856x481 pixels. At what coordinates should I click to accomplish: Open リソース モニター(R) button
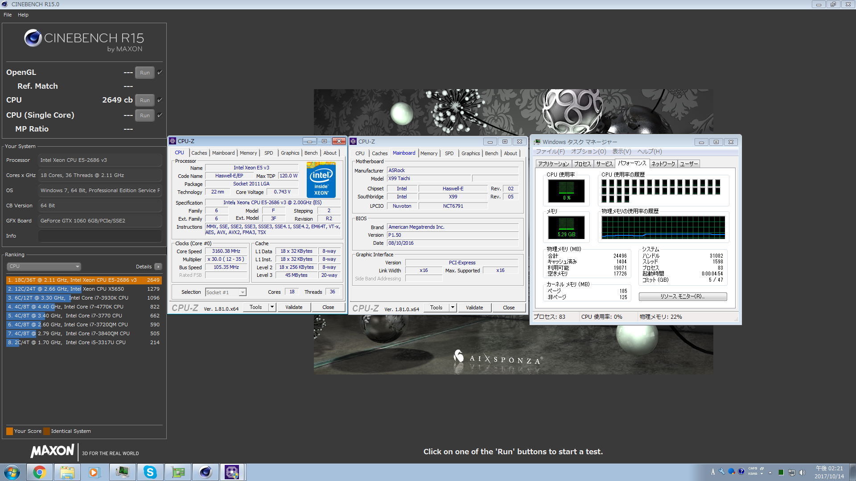683,296
